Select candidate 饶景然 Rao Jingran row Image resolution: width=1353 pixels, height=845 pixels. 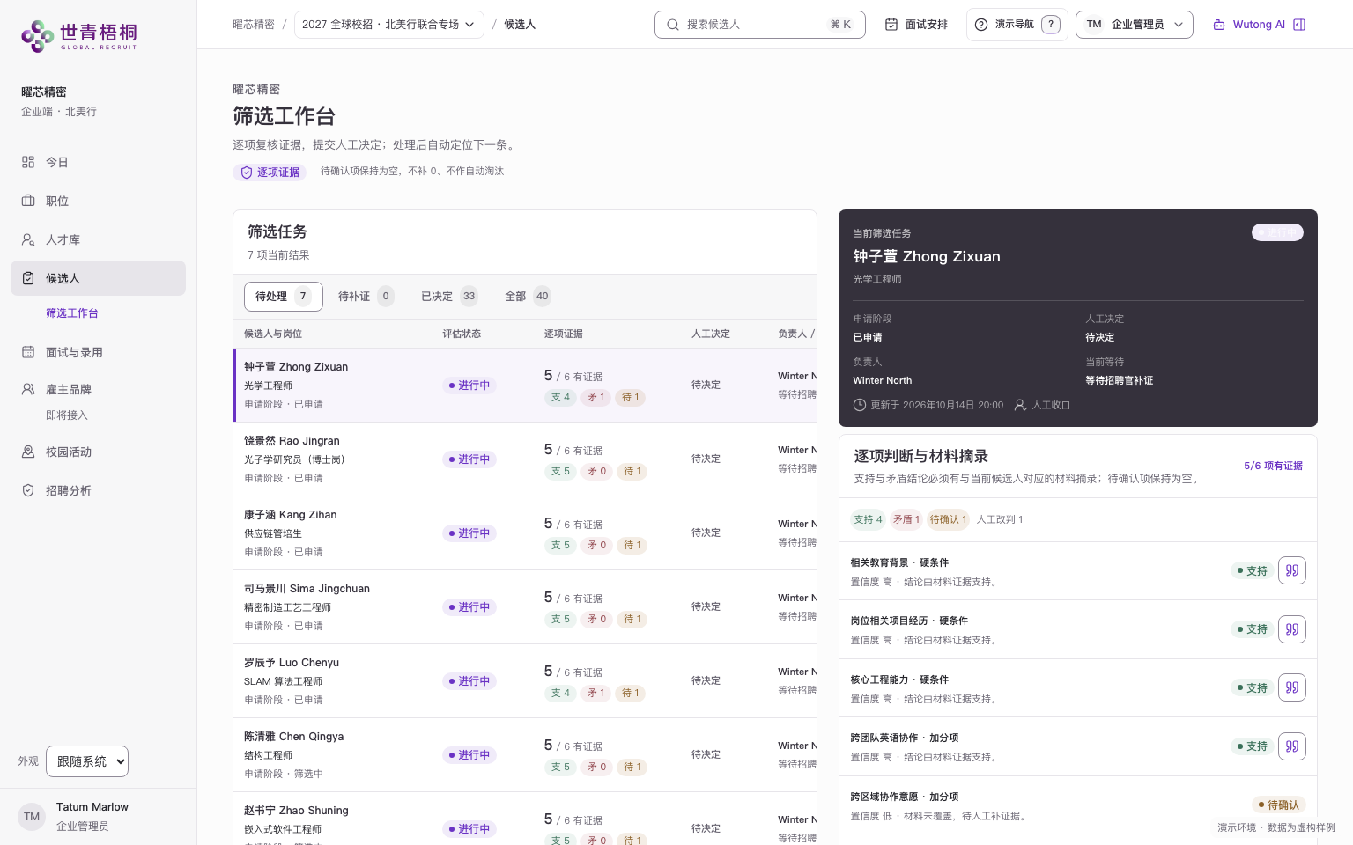coord(525,459)
